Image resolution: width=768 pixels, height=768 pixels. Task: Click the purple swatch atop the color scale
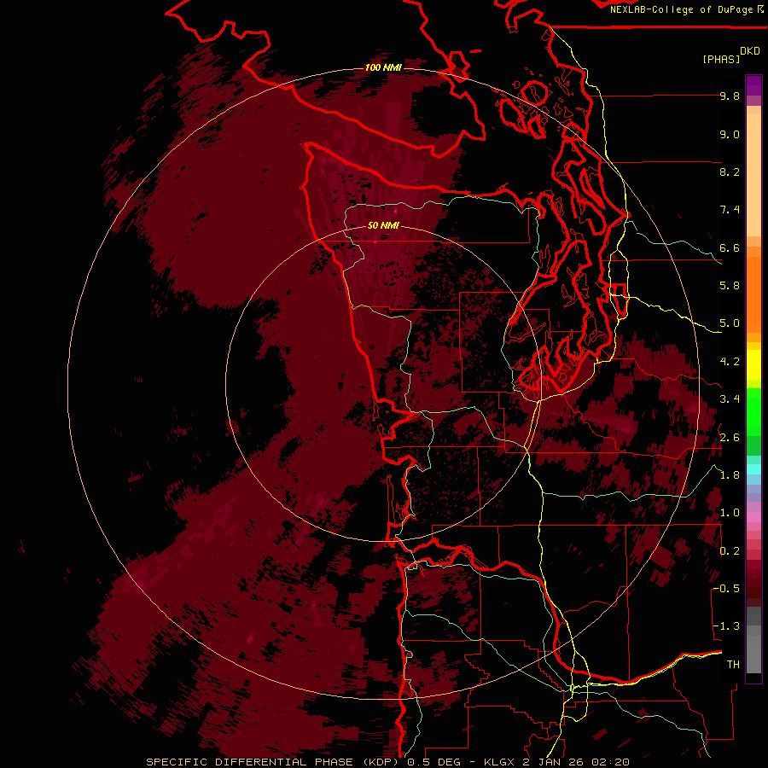(x=753, y=85)
